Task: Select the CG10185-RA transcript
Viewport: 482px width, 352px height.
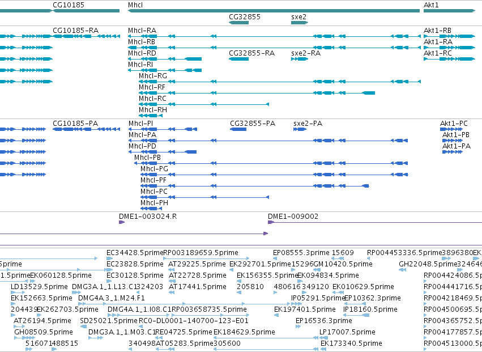Action: [x=87, y=36]
